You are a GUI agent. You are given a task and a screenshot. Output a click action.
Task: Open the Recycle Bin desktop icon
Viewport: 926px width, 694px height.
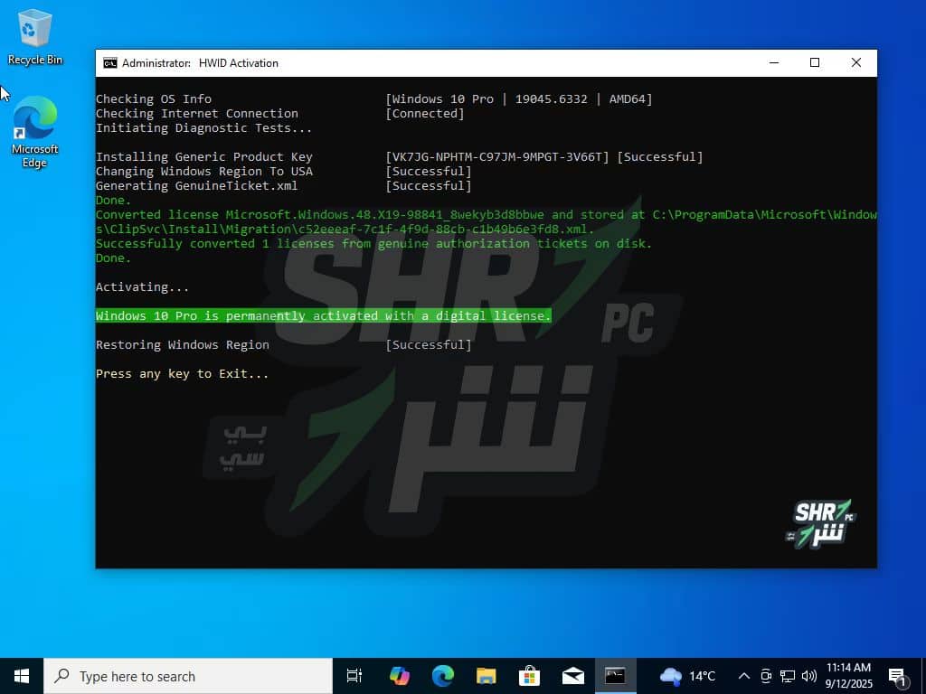34,36
